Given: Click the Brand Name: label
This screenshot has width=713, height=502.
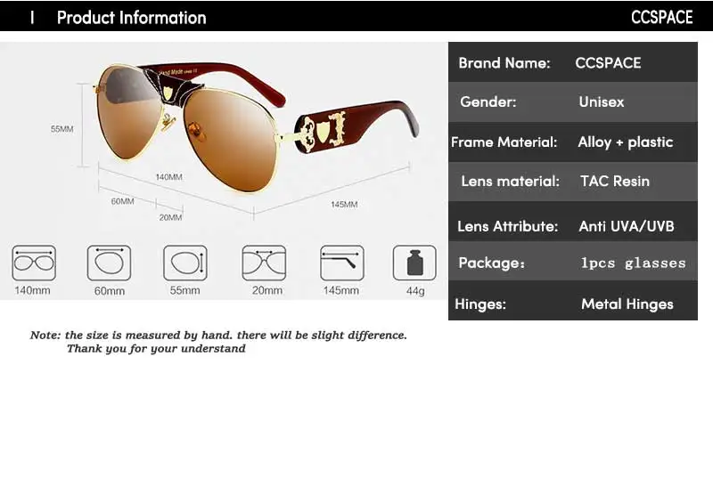Looking at the screenshot, I should pos(504,62).
